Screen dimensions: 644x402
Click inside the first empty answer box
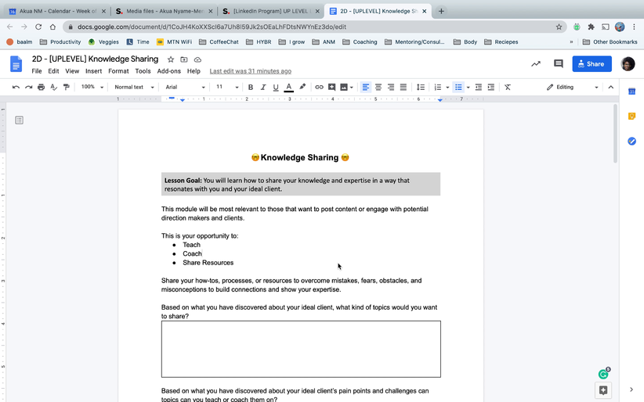(301, 349)
